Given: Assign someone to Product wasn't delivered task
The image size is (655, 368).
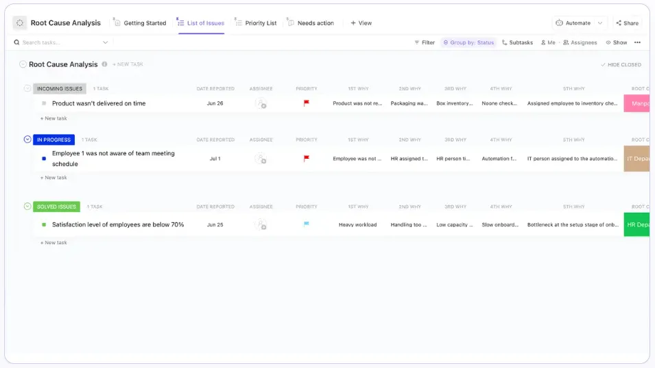Looking at the screenshot, I should (261, 103).
